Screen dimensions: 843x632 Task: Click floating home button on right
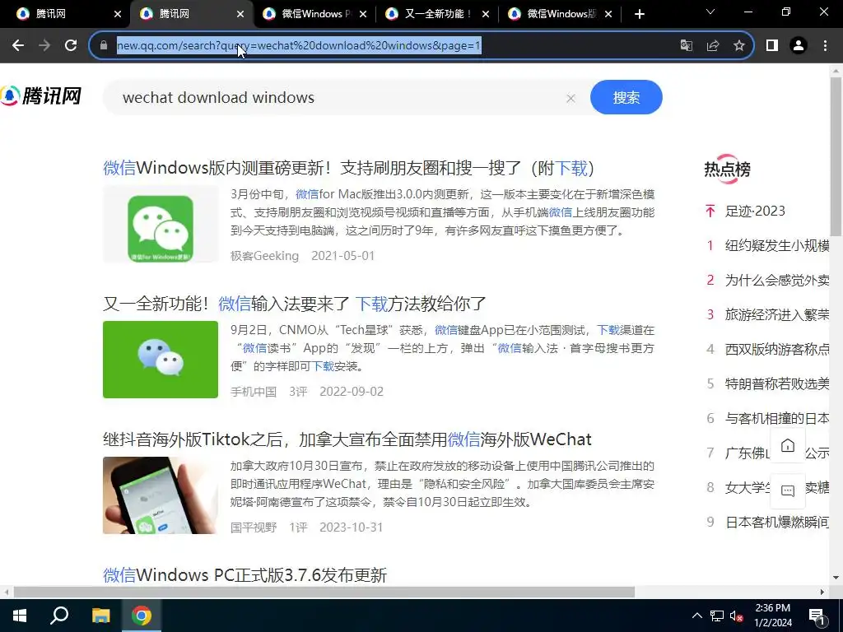pos(788,445)
